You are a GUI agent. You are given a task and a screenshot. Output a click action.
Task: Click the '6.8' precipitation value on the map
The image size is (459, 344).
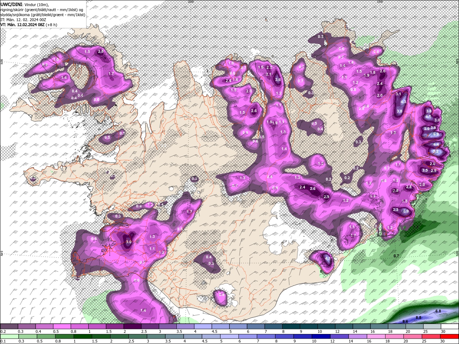coord(438,311)
